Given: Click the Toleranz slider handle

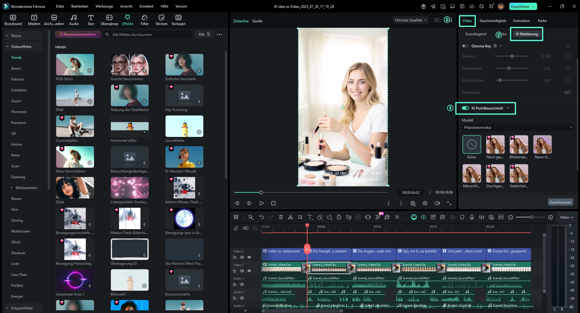Looking at the screenshot, I should click(x=512, y=56).
